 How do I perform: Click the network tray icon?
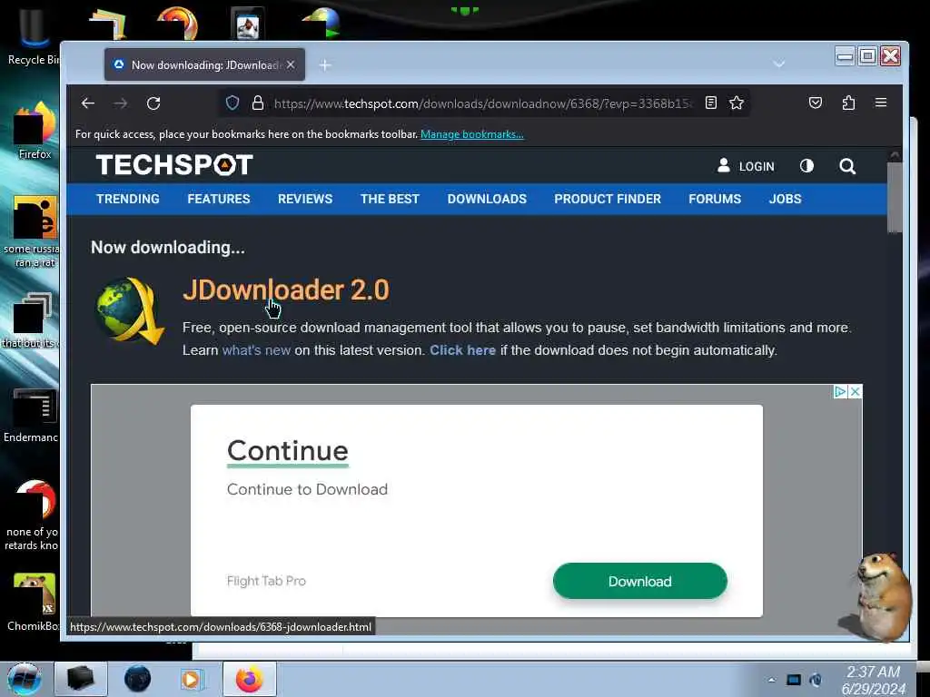[794, 680]
